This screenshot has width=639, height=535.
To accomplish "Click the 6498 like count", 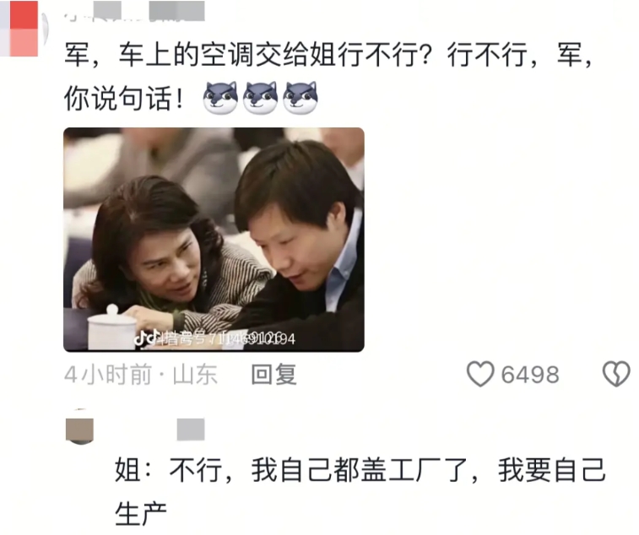I will click(530, 375).
